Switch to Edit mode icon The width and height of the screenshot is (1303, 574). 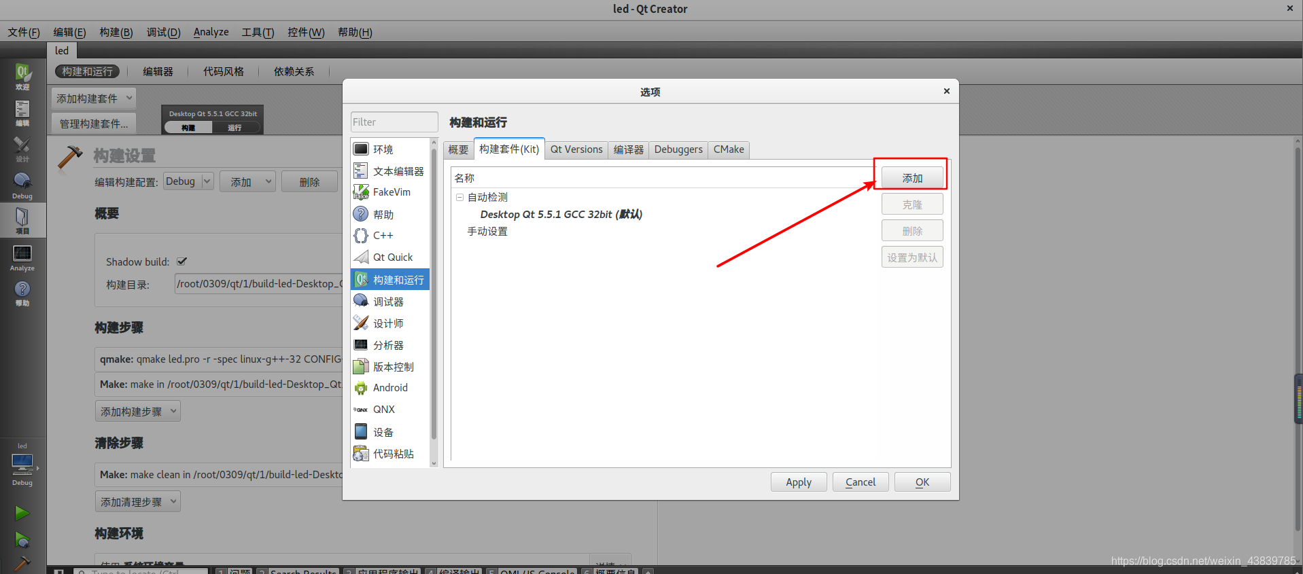(22, 113)
